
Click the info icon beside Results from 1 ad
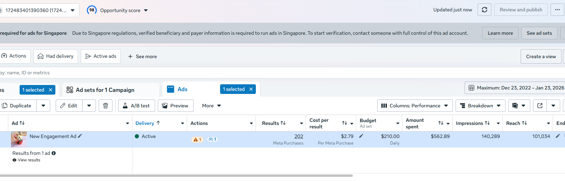[54, 153]
